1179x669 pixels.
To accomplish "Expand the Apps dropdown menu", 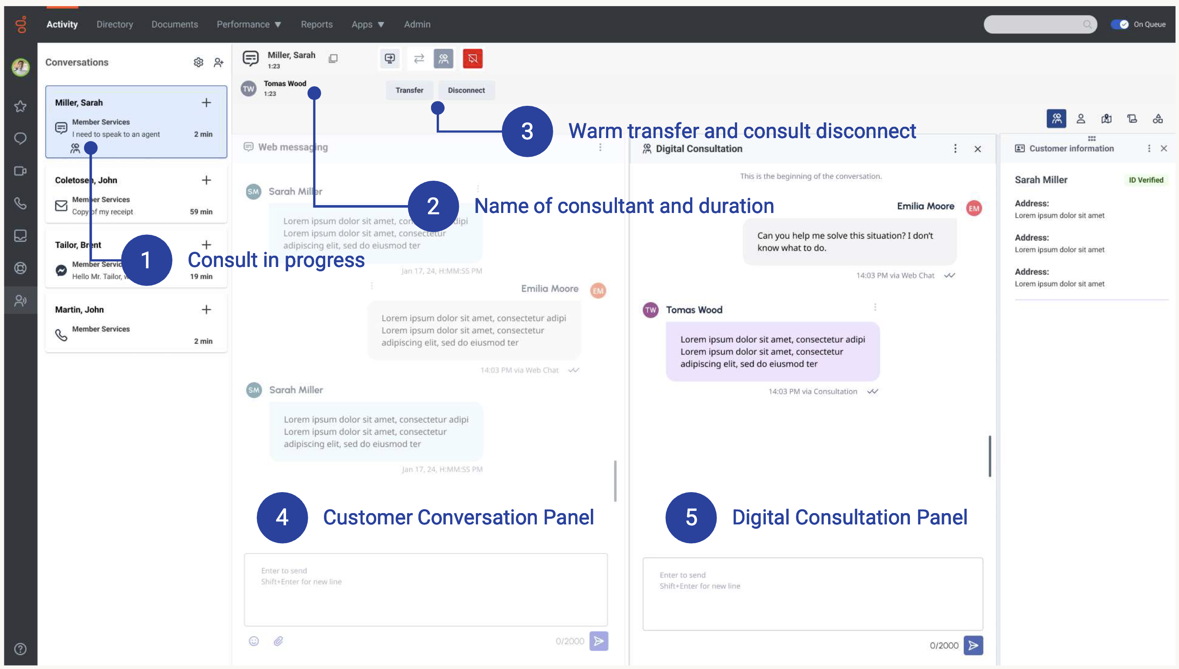I will [x=368, y=24].
